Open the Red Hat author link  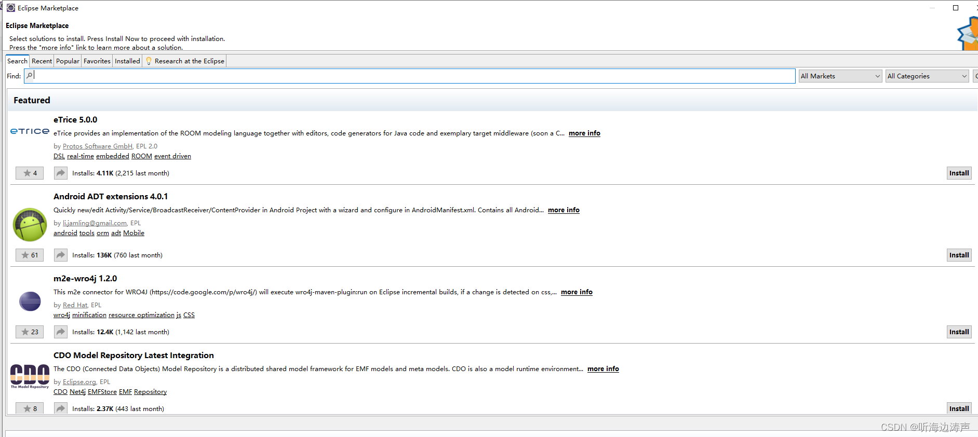(75, 305)
